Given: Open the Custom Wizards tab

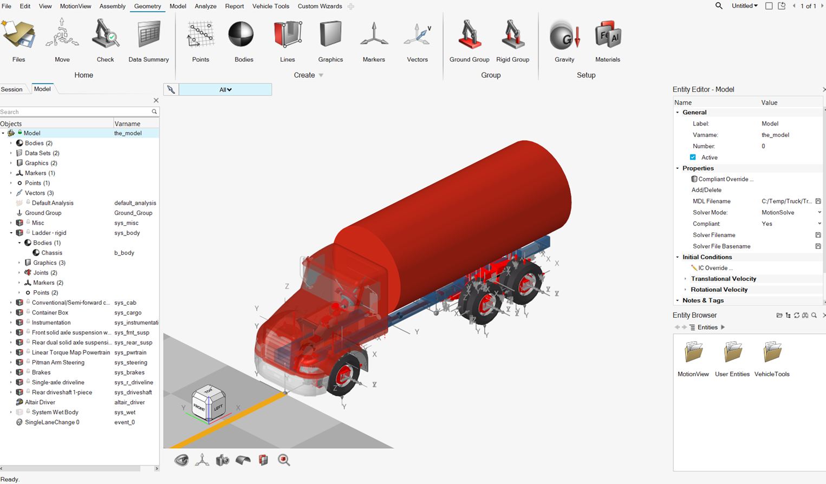Looking at the screenshot, I should 320,6.
